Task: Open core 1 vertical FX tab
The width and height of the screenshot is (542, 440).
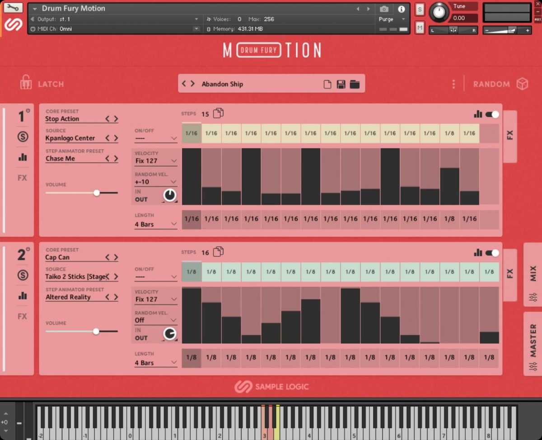Action: (x=509, y=136)
